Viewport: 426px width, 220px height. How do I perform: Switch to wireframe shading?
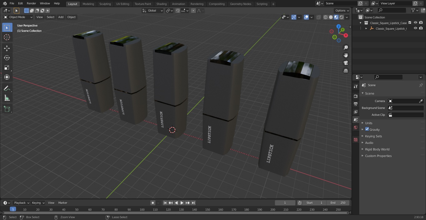click(x=326, y=17)
